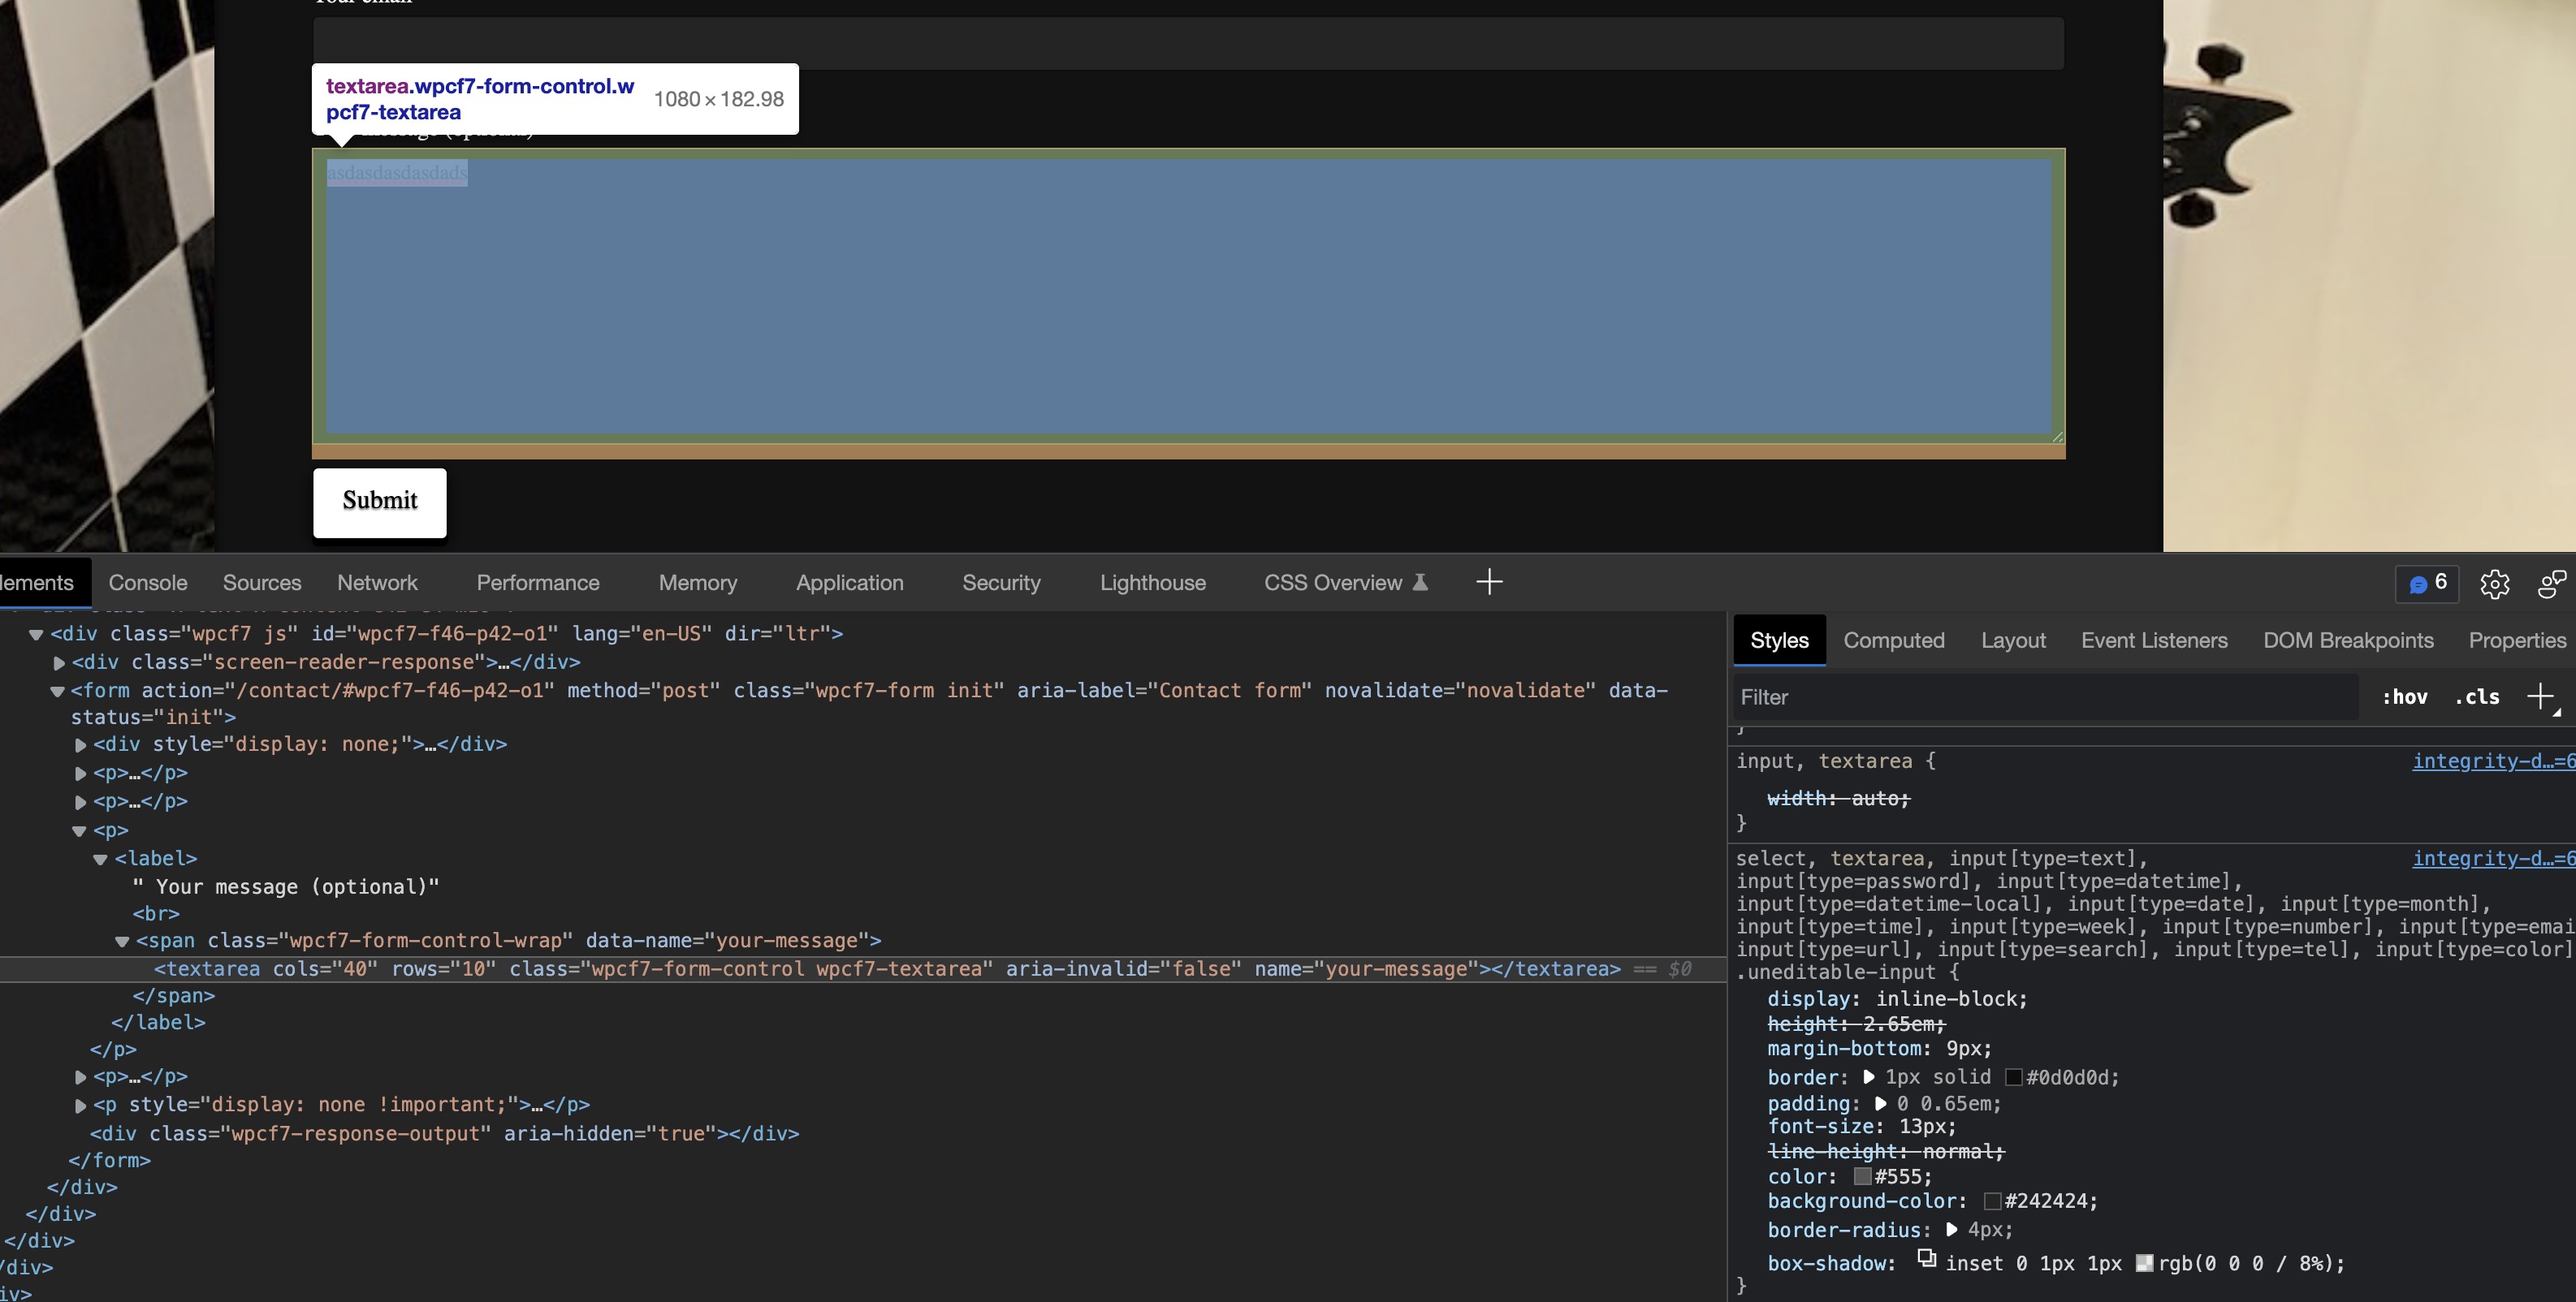Collapse the wpcf7-form-control-wrap span node
Image resolution: width=2576 pixels, height=1302 pixels.
point(122,942)
